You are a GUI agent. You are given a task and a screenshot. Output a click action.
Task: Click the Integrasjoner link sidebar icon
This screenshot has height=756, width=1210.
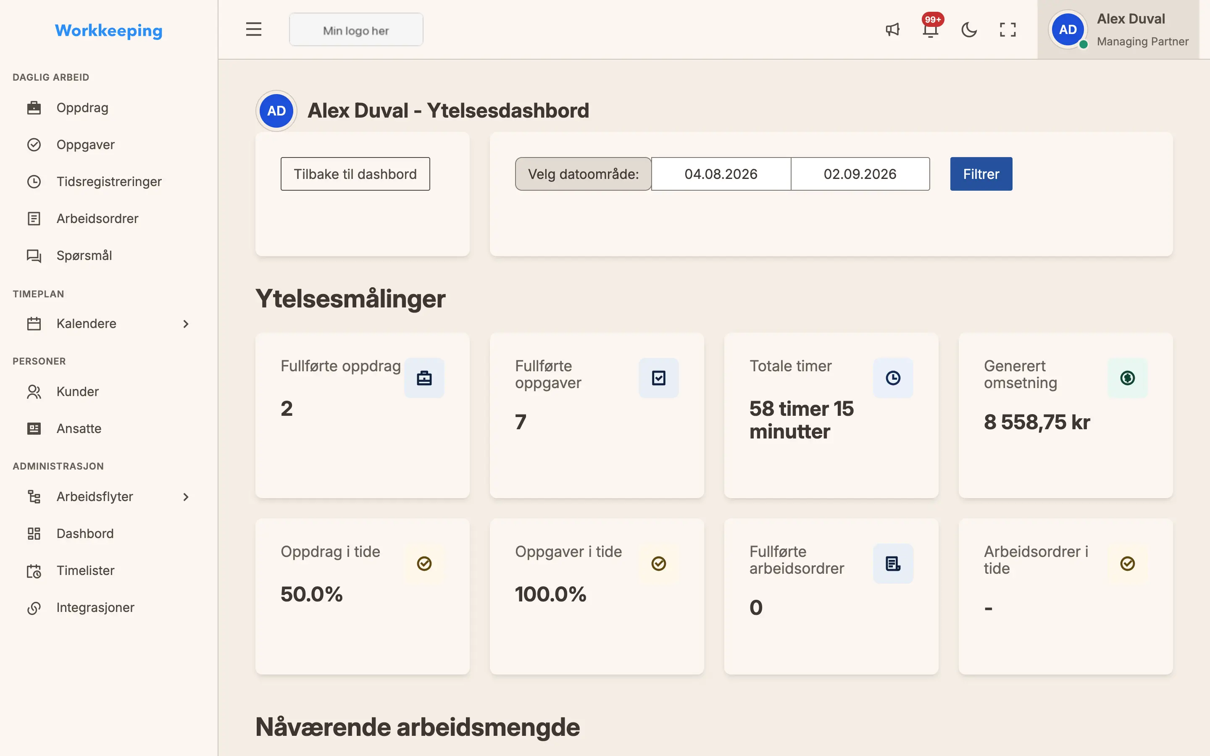34,607
